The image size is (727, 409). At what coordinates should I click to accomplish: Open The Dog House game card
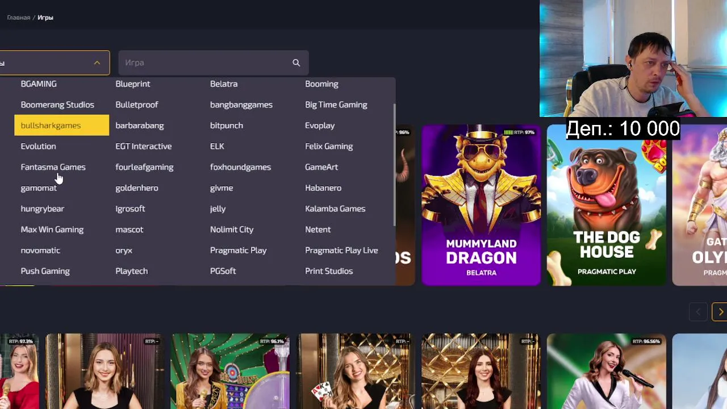[607, 205]
